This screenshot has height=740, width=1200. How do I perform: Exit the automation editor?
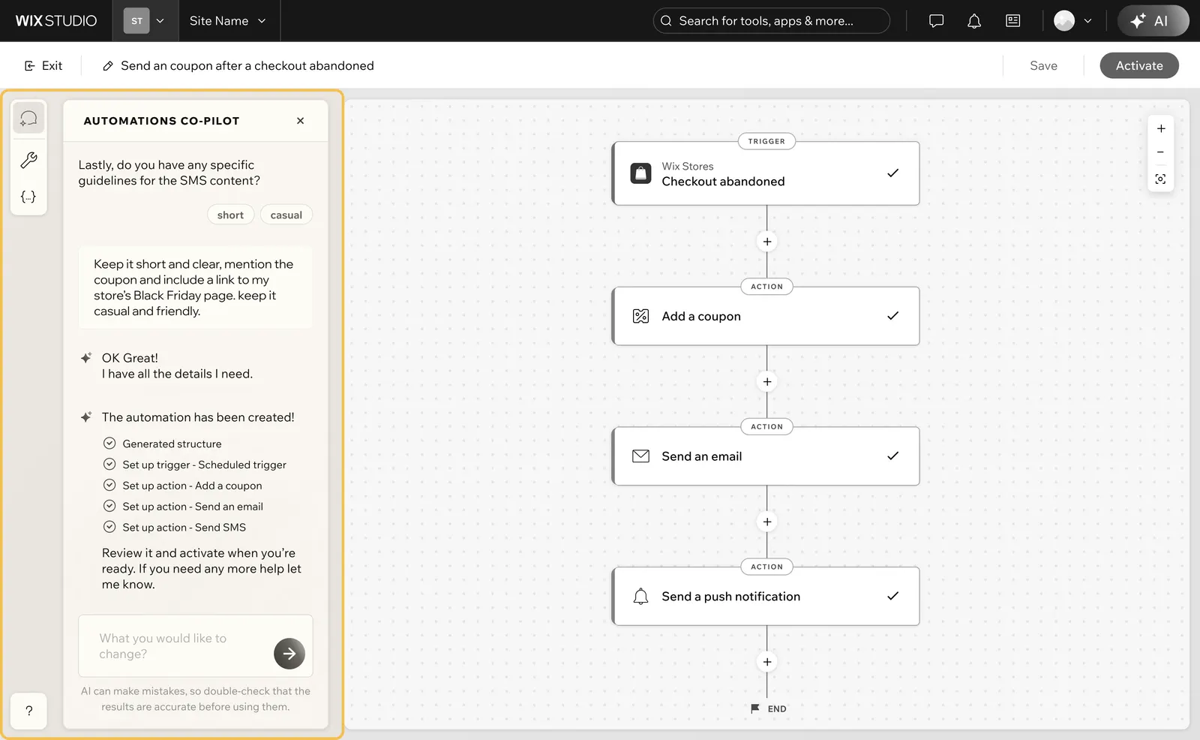click(43, 66)
